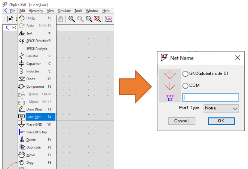Pick Capacitor from the Edit menu

pos(37,64)
